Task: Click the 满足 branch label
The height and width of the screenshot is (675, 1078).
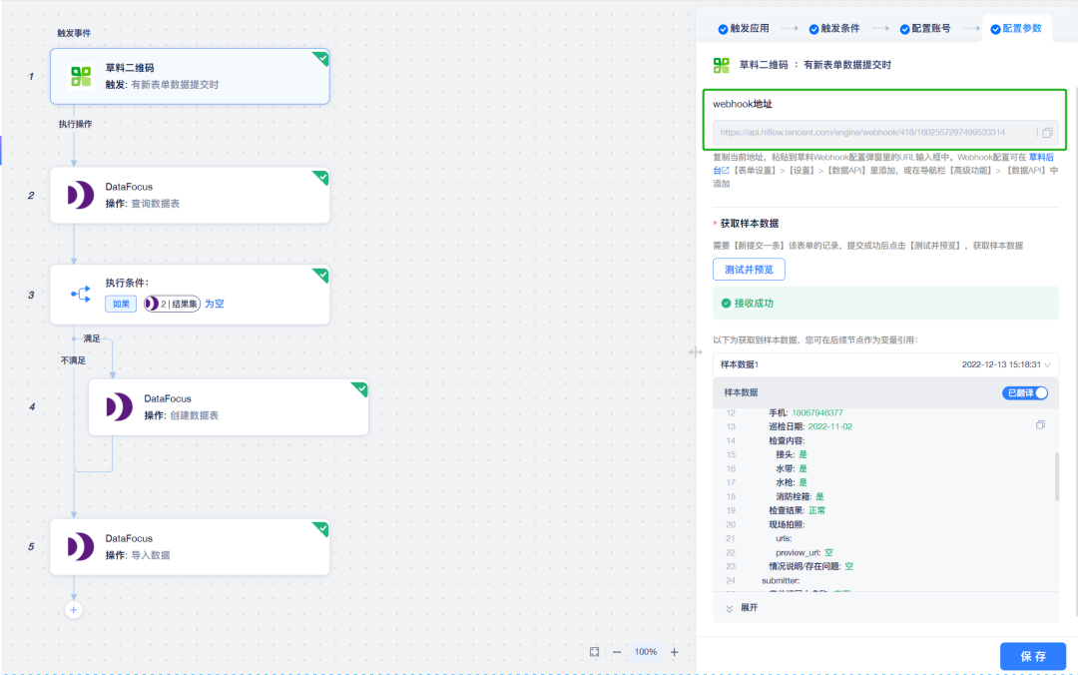Action: pyautogui.click(x=92, y=338)
